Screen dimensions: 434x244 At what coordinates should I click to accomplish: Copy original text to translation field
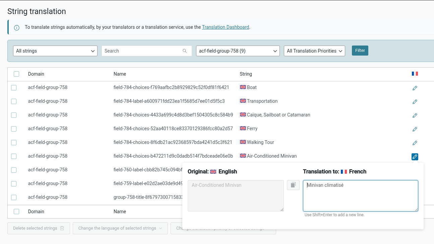pos(293,185)
